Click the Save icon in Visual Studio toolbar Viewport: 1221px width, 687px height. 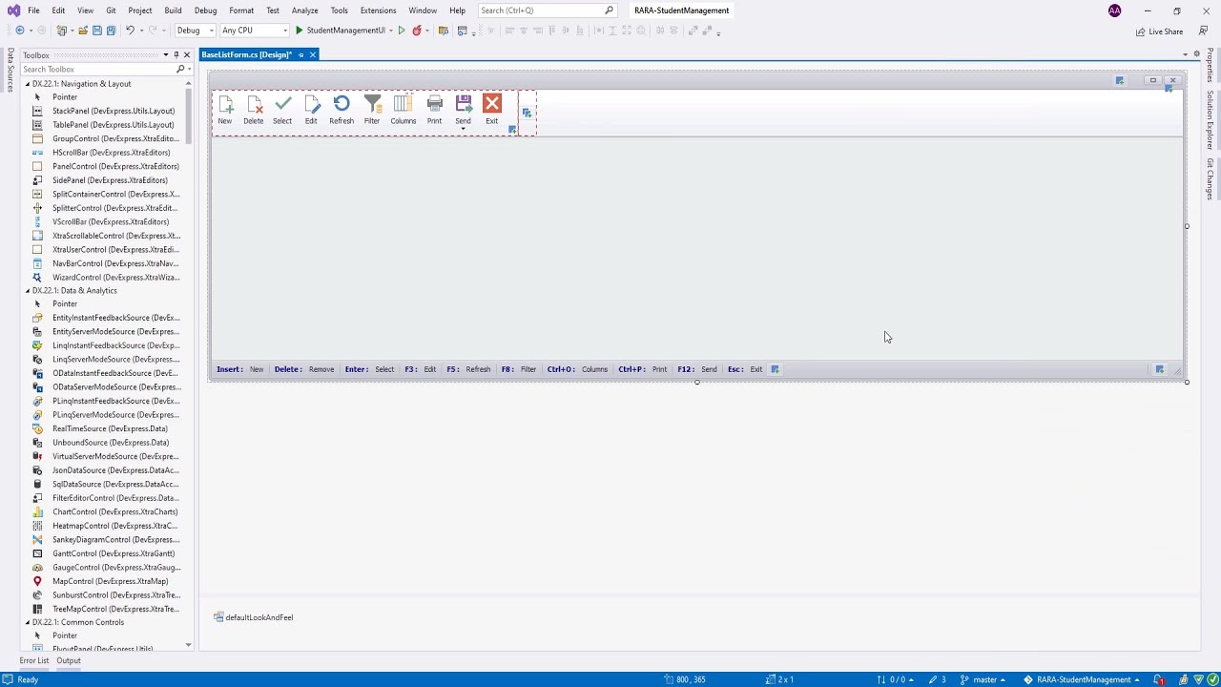[96, 31]
